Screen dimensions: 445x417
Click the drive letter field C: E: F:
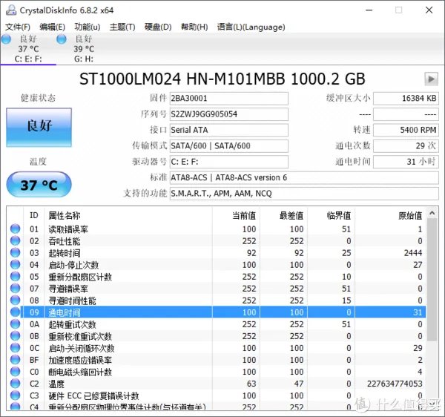pyautogui.click(x=228, y=162)
